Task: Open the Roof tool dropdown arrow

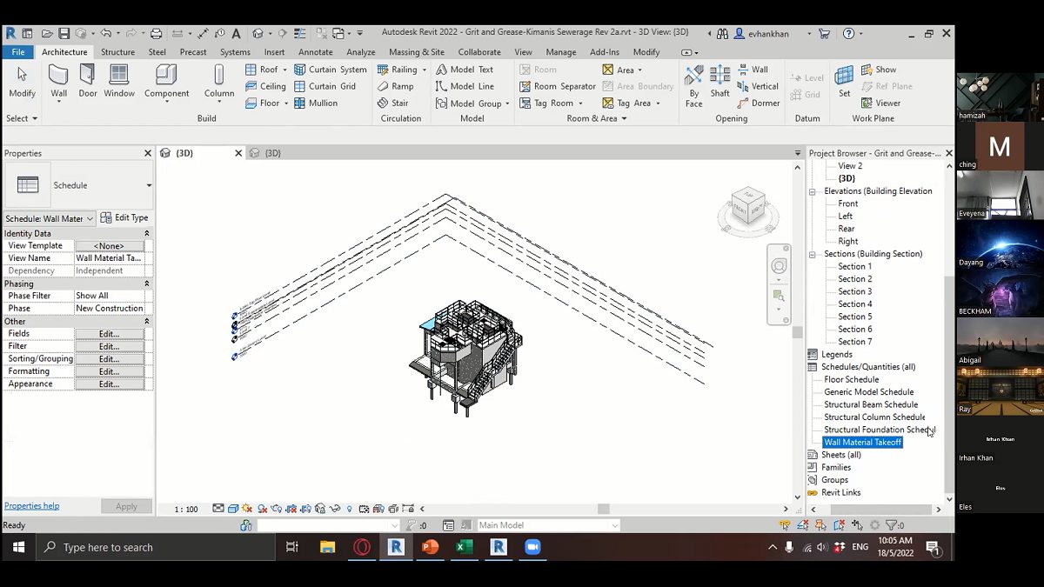Action: coord(286,70)
